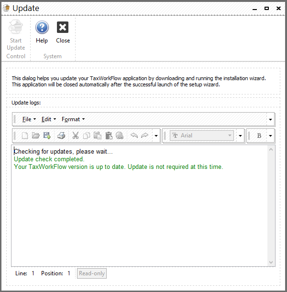287x292 pixels.
Task: Click the Save document toolbar icon
Action: click(x=47, y=136)
